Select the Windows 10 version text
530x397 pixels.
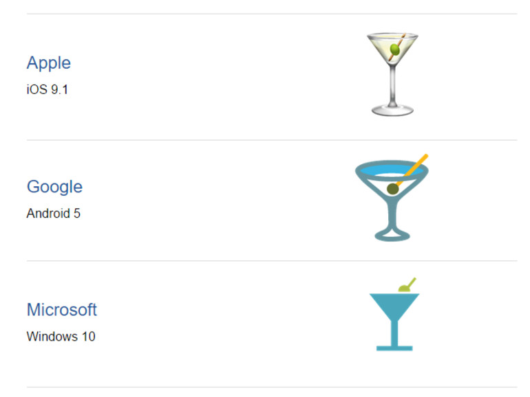[x=61, y=337]
